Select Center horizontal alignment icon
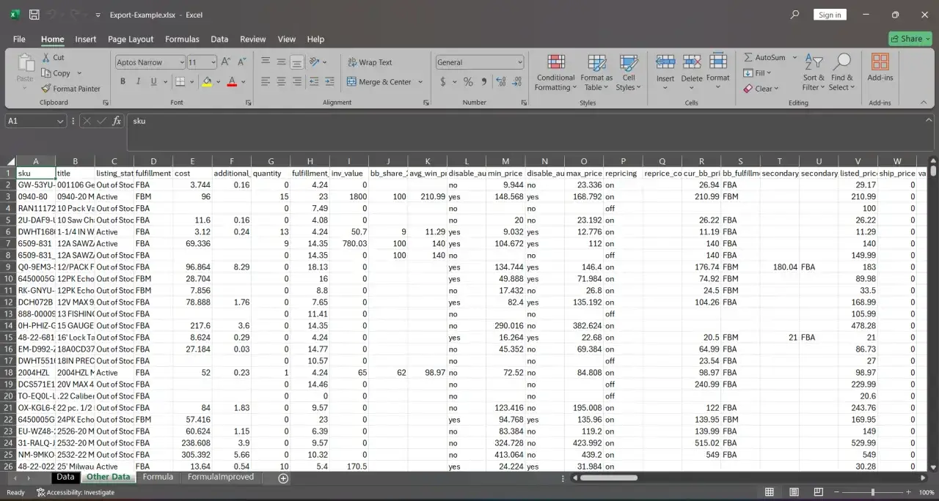This screenshot has width=939, height=501. coord(281,81)
